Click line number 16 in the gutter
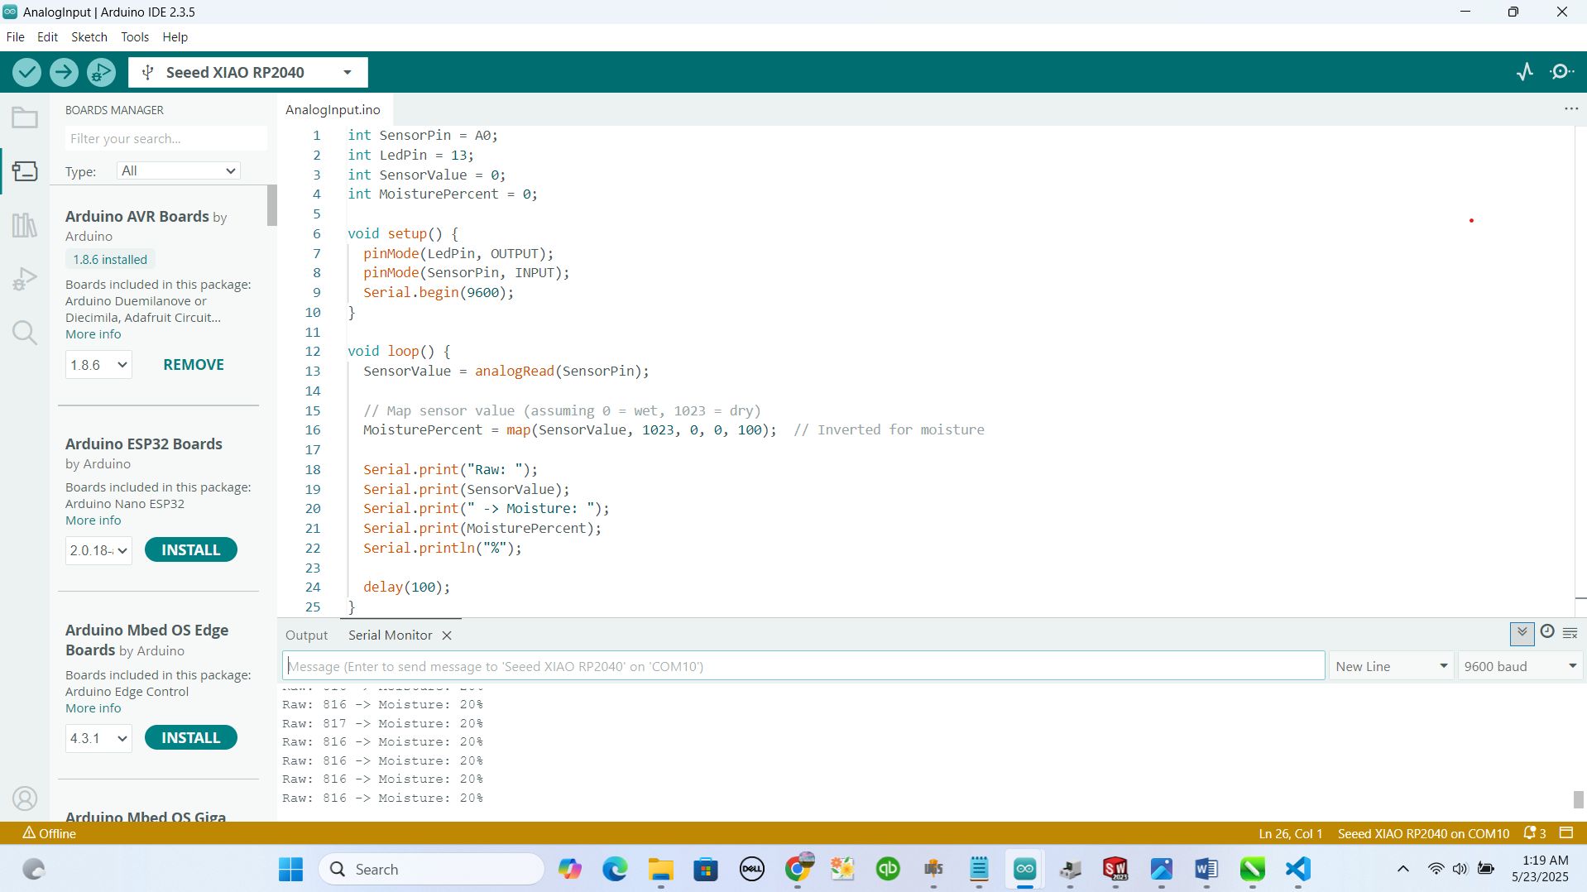The height and width of the screenshot is (892, 1587). (312, 430)
